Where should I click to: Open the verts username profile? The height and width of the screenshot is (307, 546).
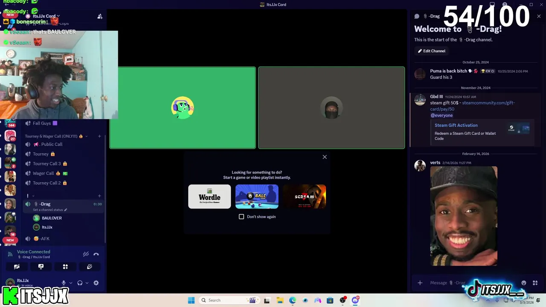pyautogui.click(x=435, y=162)
